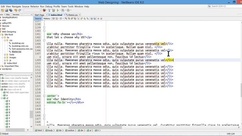Select the Important Files node

tap(11, 66)
